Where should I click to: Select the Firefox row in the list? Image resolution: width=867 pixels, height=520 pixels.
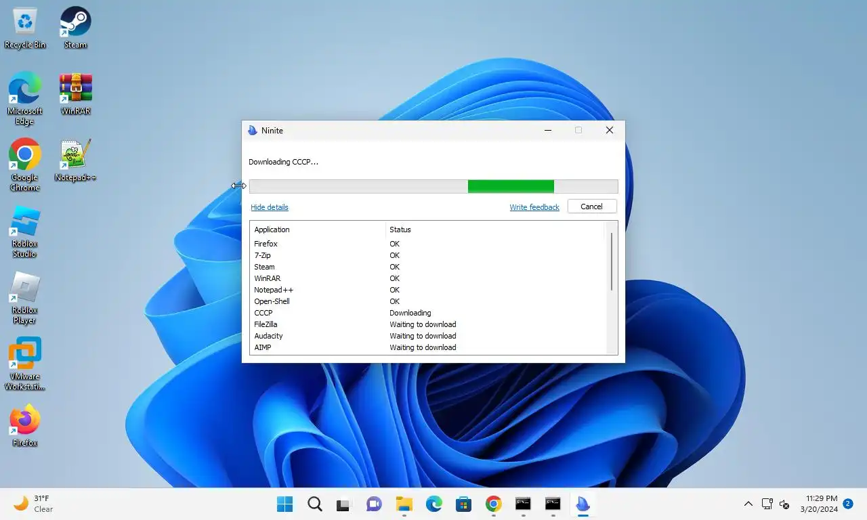coord(427,244)
